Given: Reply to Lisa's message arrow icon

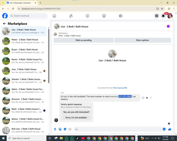Looking at the screenshot, I should click(147, 98).
